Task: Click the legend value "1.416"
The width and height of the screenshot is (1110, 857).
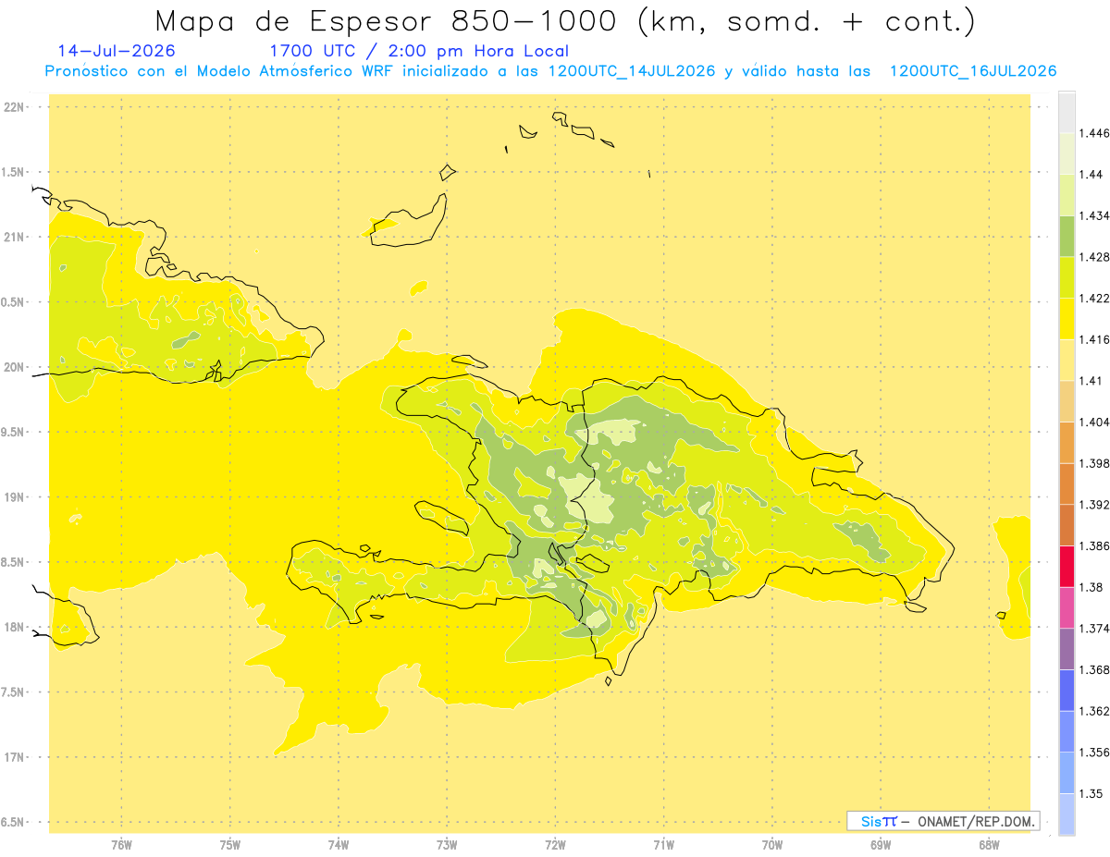Action: pyautogui.click(x=1094, y=339)
